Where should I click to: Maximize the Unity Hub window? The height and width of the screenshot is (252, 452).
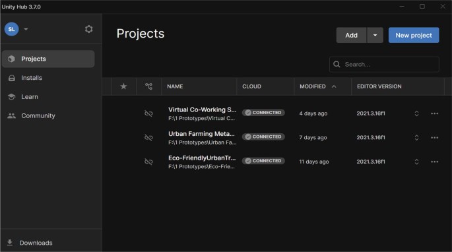[422, 7]
